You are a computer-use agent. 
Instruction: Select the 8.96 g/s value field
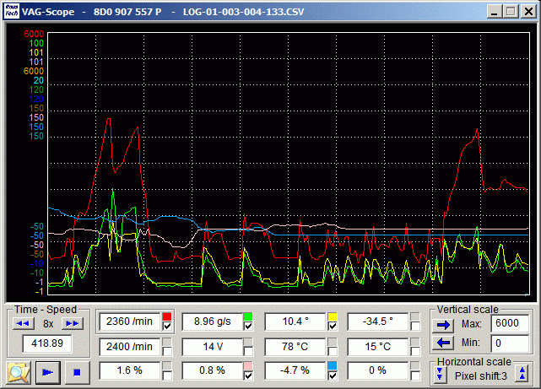pos(212,321)
